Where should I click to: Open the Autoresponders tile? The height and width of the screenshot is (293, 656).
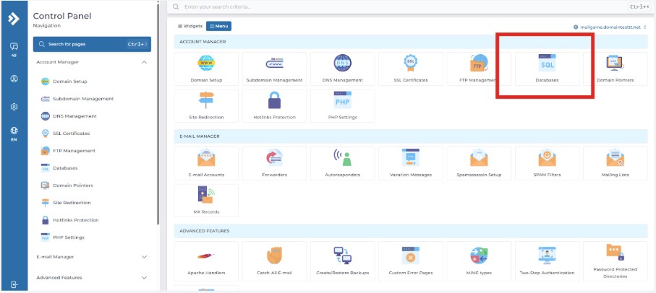click(x=342, y=159)
